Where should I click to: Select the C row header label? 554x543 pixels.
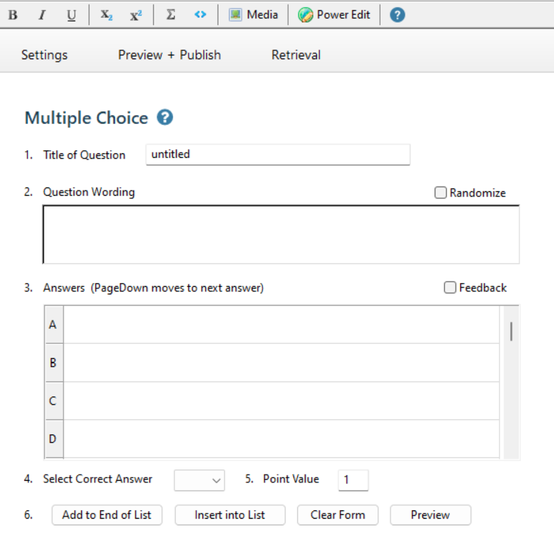[54, 401]
